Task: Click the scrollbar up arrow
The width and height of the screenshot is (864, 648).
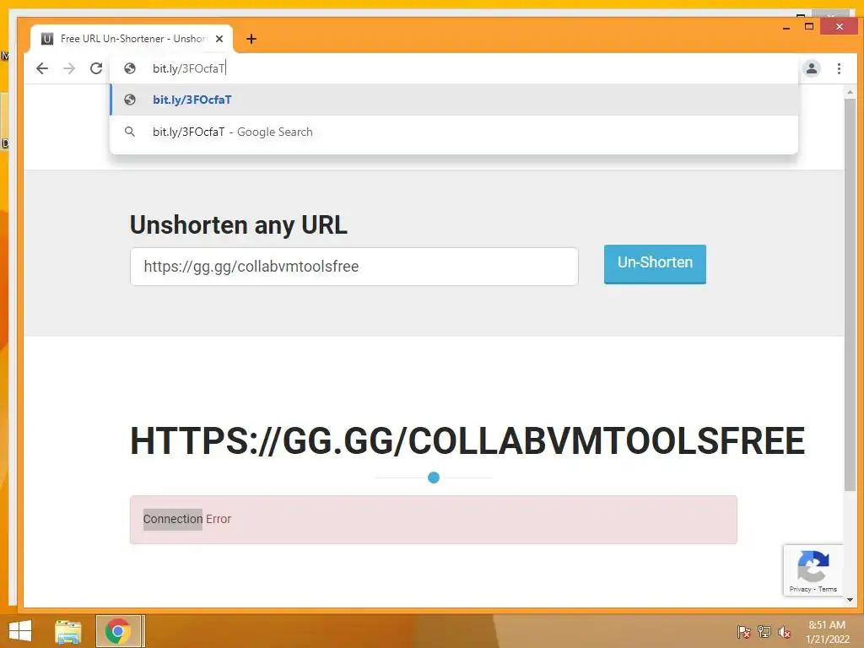Action: pos(850,92)
